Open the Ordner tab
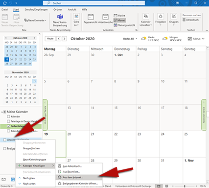Screen dimensions: 209x188 (58, 10)
